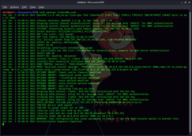Click 'Validating certificate extended key usage' line
The height and width of the screenshot is (136, 192).
48,48
